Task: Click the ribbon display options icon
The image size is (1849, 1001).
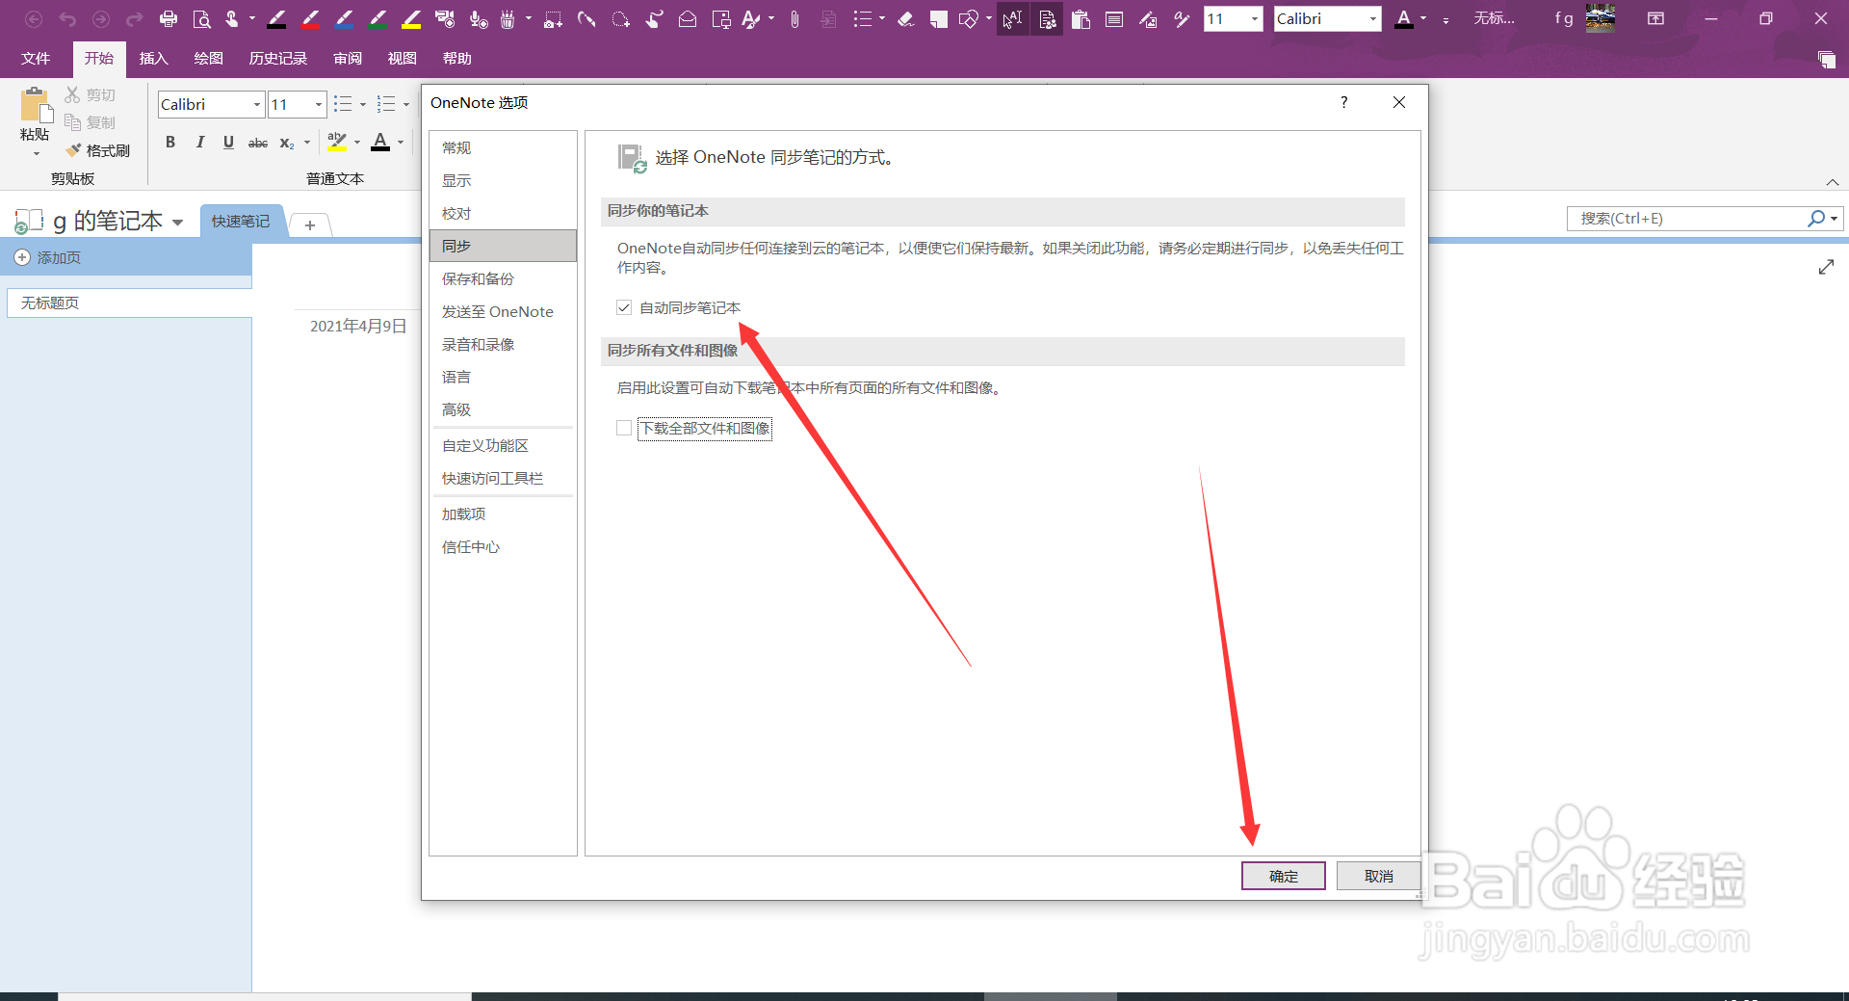Action: tap(1655, 18)
